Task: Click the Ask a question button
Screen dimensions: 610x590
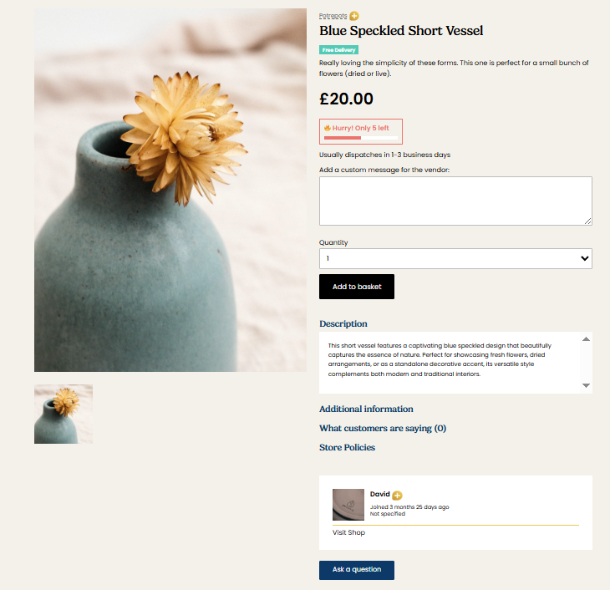Action: (357, 570)
